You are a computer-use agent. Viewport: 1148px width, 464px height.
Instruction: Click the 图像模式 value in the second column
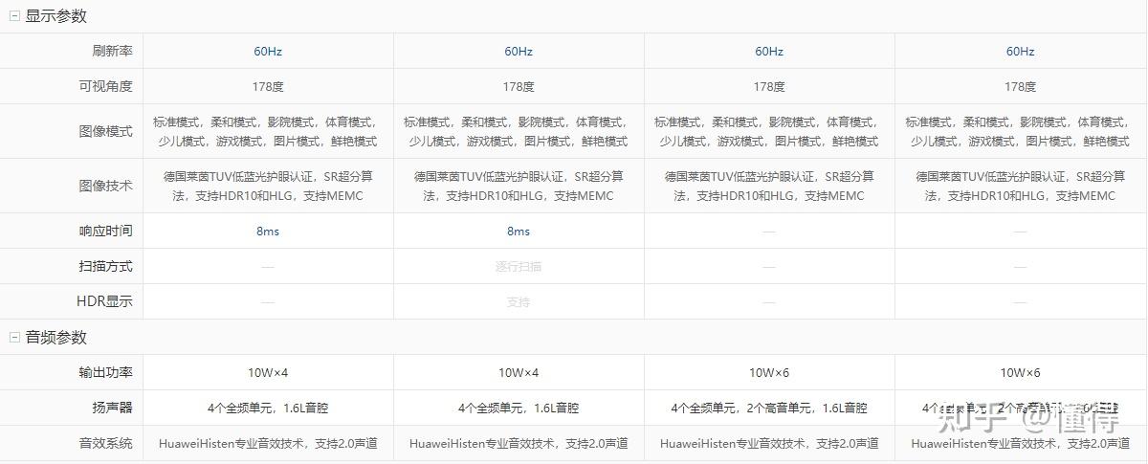click(519, 131)
